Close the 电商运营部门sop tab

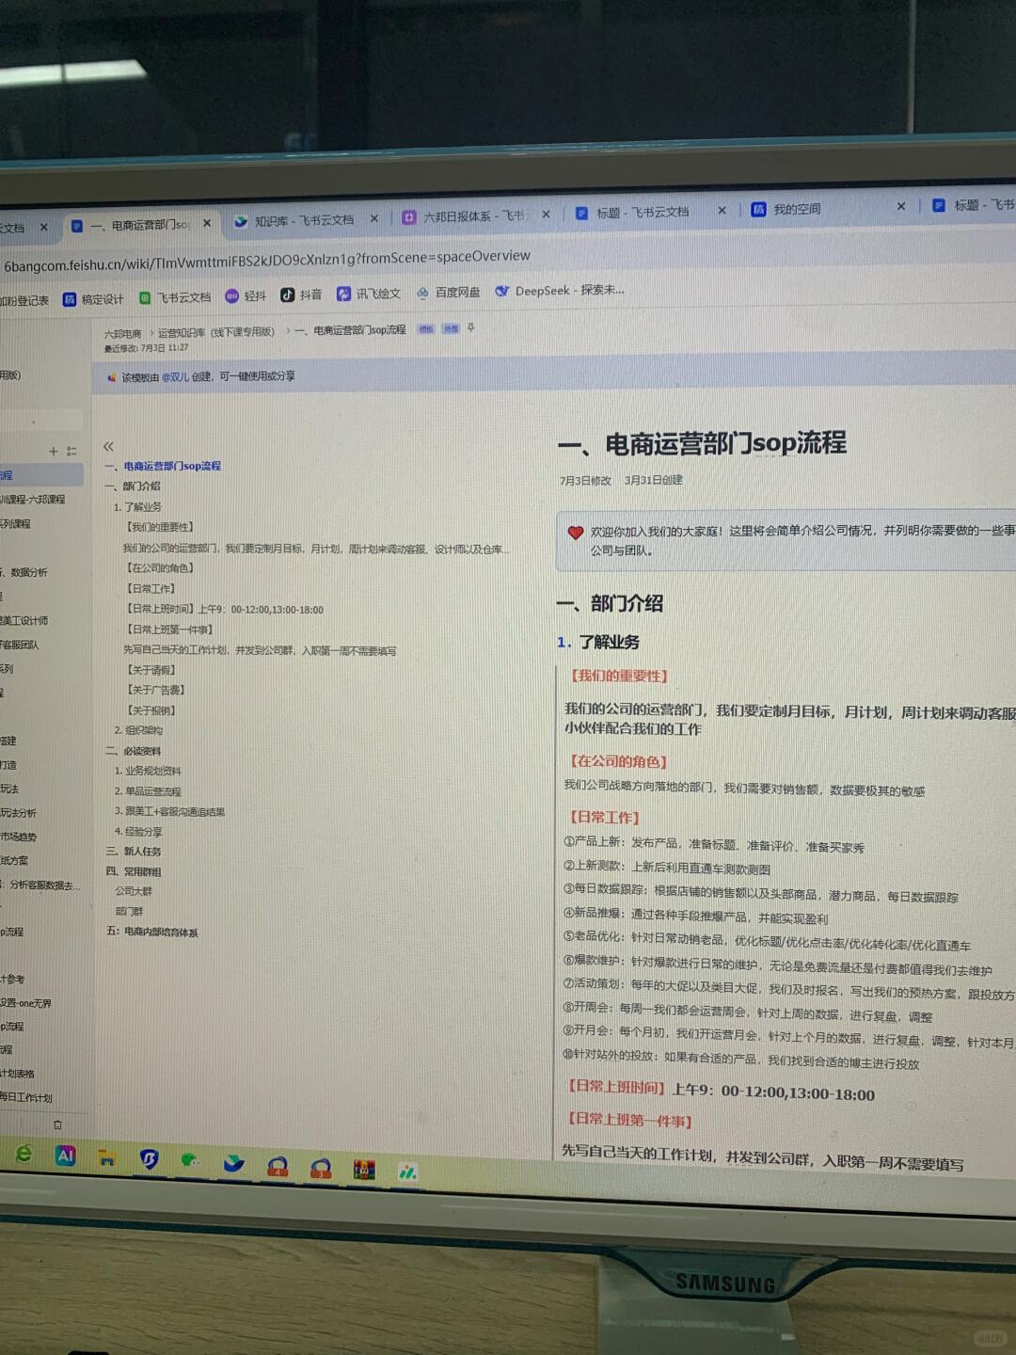207,223
